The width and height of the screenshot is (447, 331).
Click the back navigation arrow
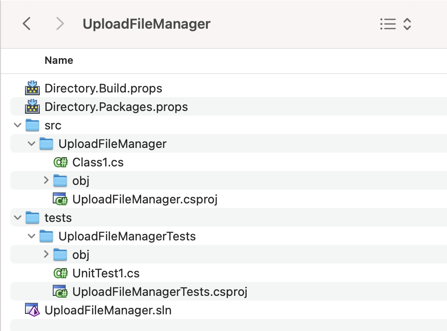coord(26,24)
